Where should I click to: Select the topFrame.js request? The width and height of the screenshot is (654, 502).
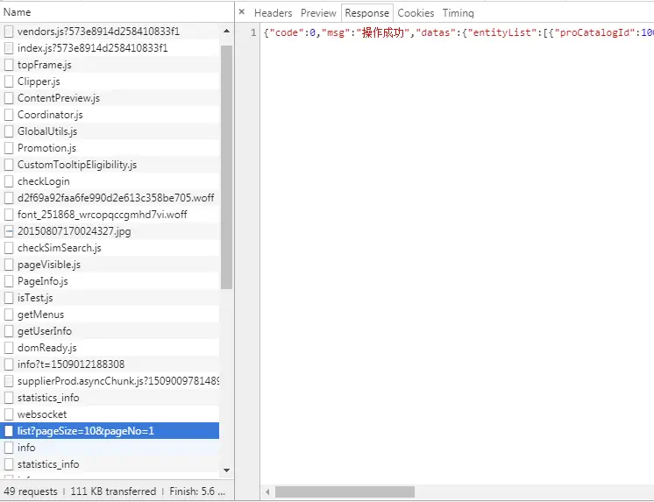point(110,65)
